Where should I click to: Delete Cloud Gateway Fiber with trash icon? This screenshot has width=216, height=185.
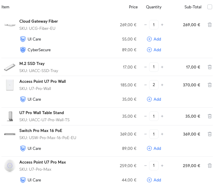coord(209,25)
